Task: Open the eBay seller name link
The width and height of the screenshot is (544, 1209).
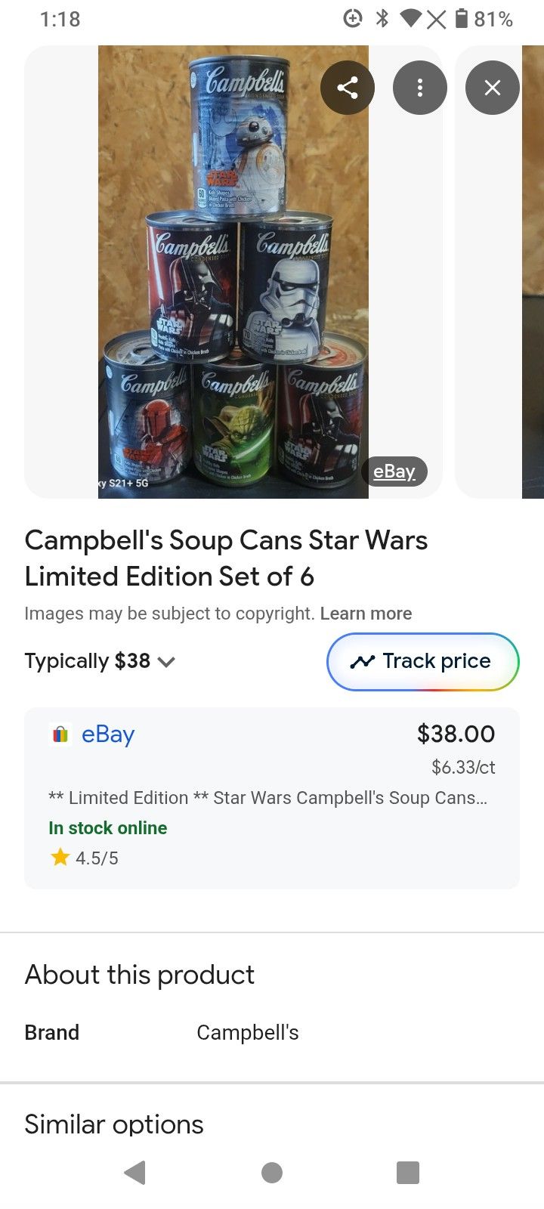Action: pos(107,734)
